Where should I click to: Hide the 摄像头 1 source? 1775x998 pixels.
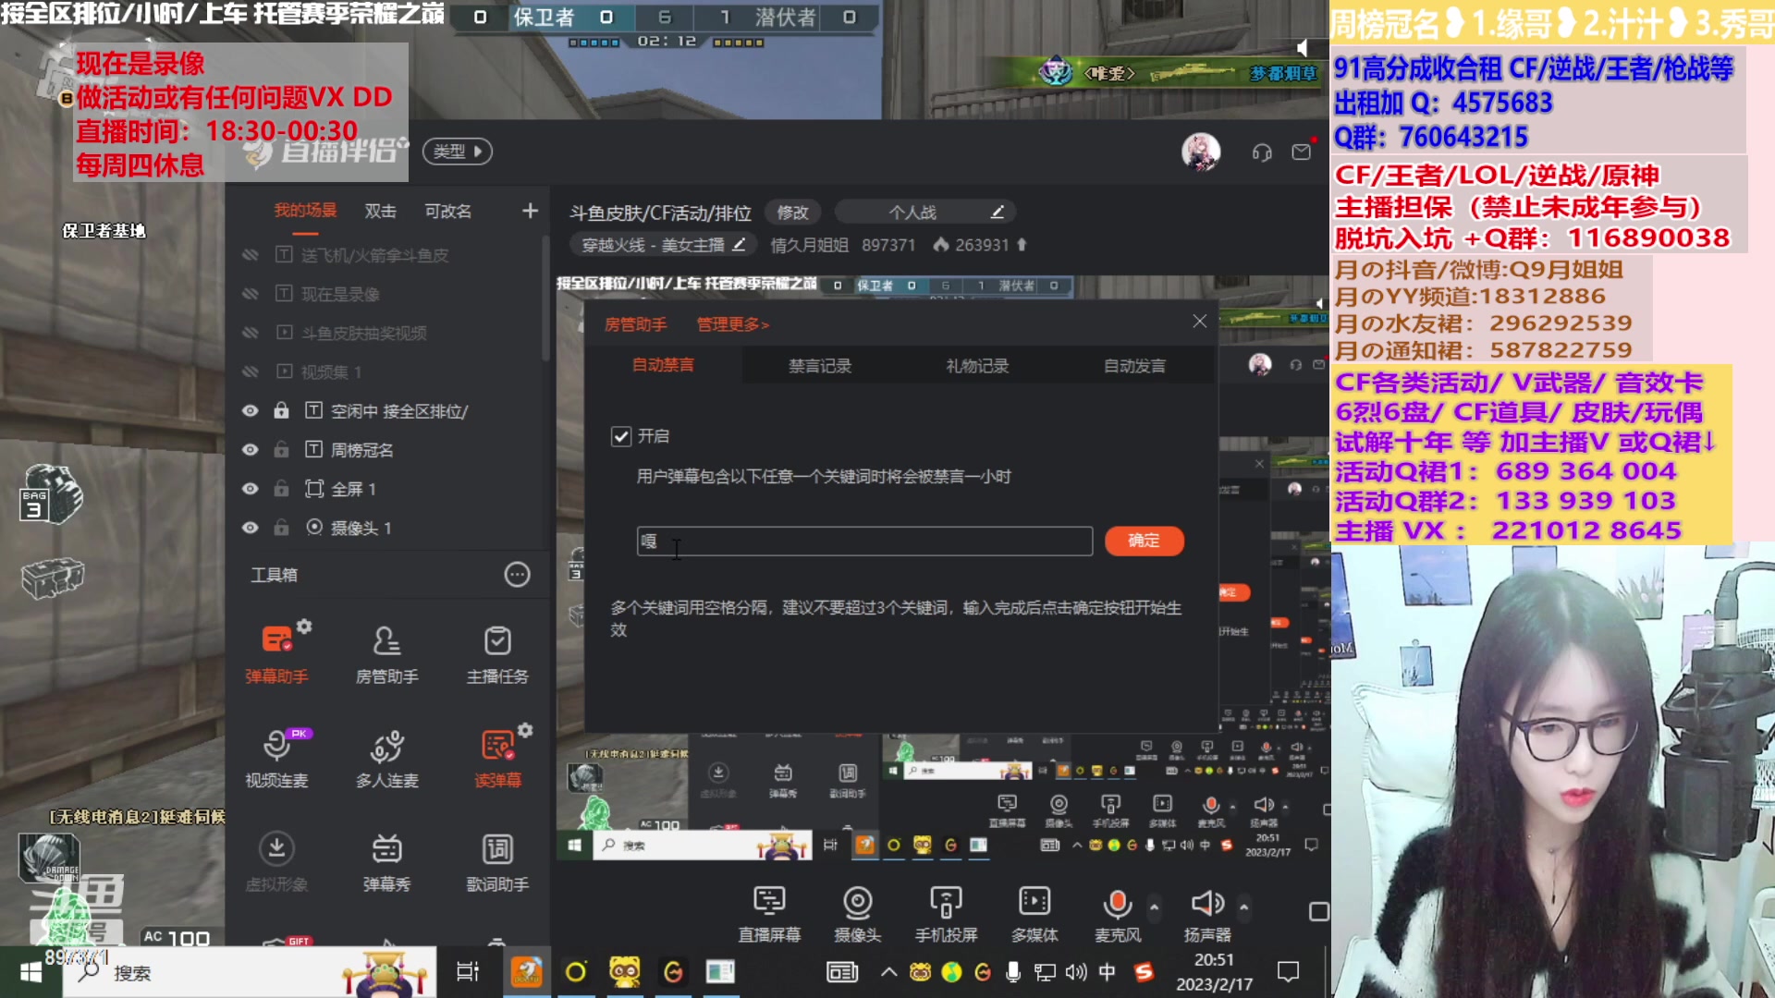250,528
